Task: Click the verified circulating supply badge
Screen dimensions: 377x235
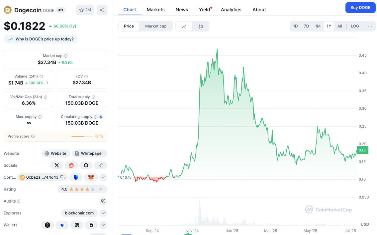Action: [101, 117]
